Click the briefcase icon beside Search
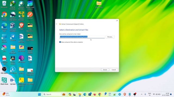174x97 pixels. point(64,94)
